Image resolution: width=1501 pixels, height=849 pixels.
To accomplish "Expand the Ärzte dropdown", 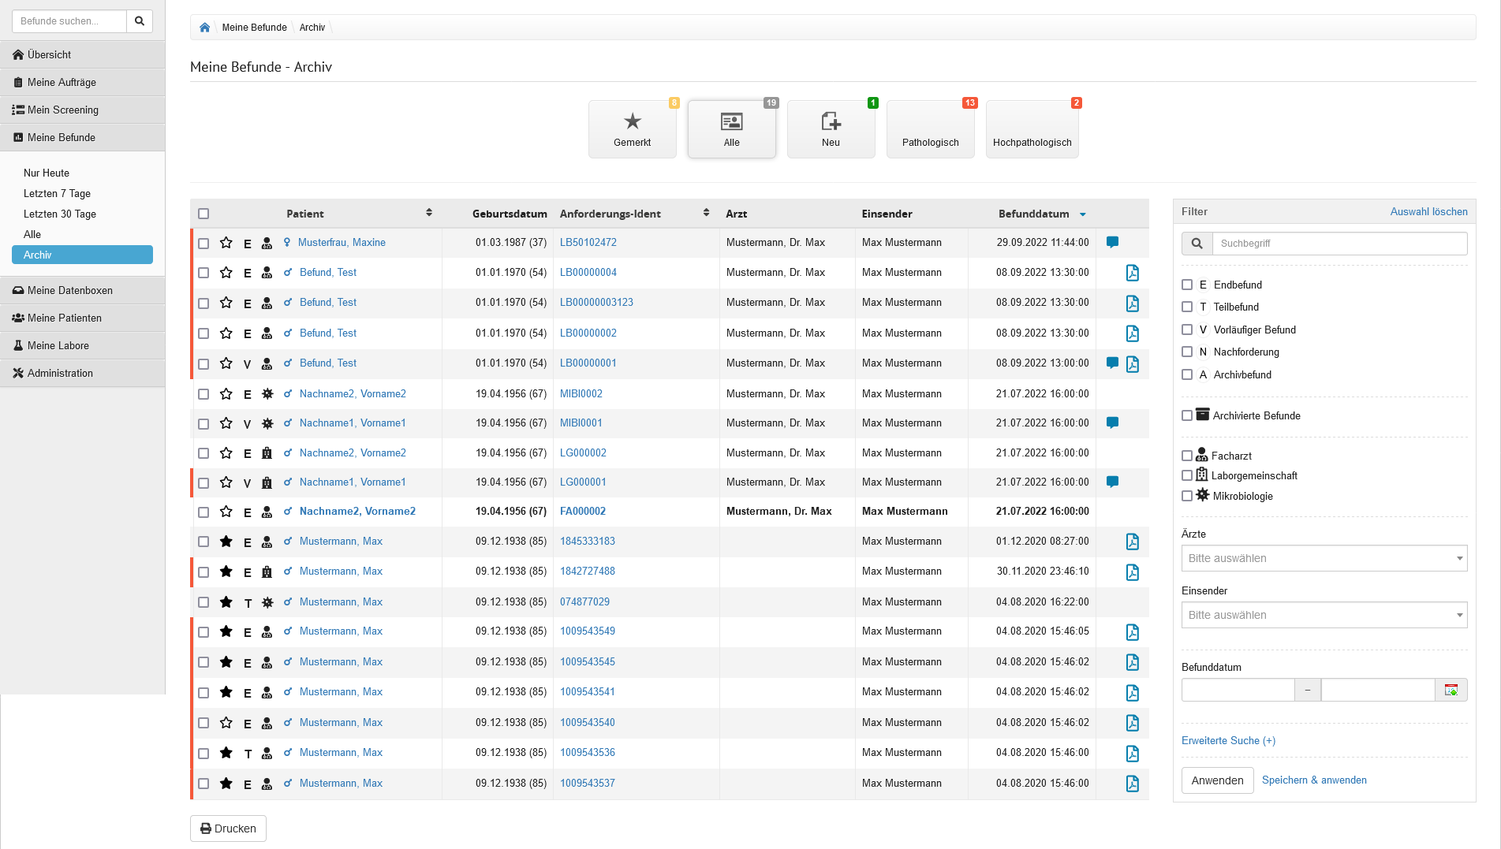I will [x=1324, y=558].
